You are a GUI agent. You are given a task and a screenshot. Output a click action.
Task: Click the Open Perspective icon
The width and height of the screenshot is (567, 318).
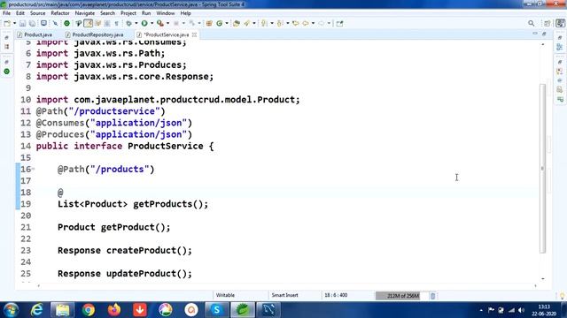point(547,24)
